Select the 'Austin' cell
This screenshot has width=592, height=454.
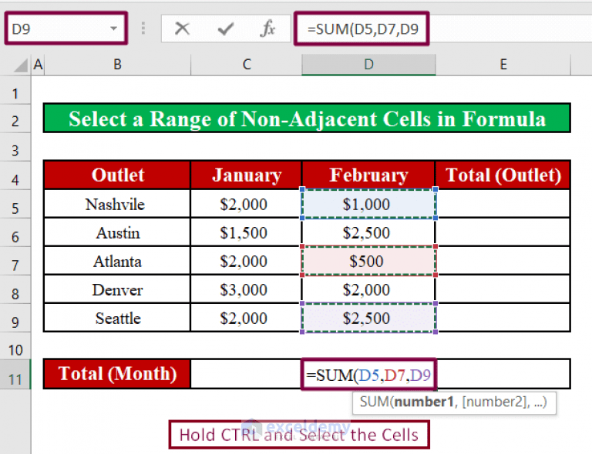(117, 232)
